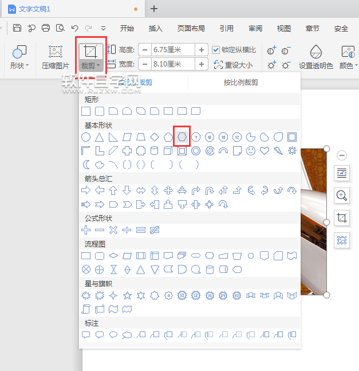359x371 pixels.
Task: Expand the quick access toolbar dropdown
Action: 103,29
